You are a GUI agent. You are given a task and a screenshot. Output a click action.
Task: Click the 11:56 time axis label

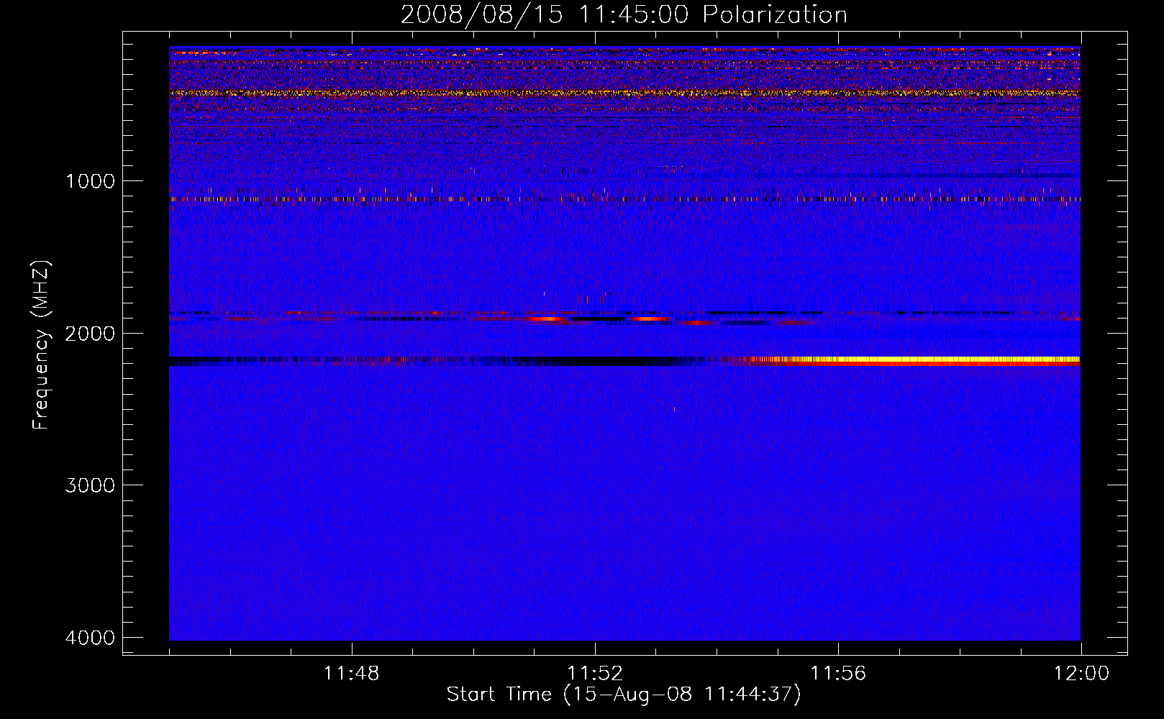(x=838, y=674)
